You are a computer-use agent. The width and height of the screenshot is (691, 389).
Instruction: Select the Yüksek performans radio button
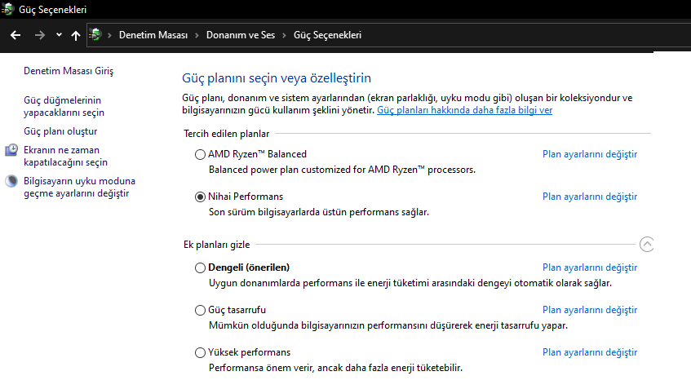click(x=201, y=352)
